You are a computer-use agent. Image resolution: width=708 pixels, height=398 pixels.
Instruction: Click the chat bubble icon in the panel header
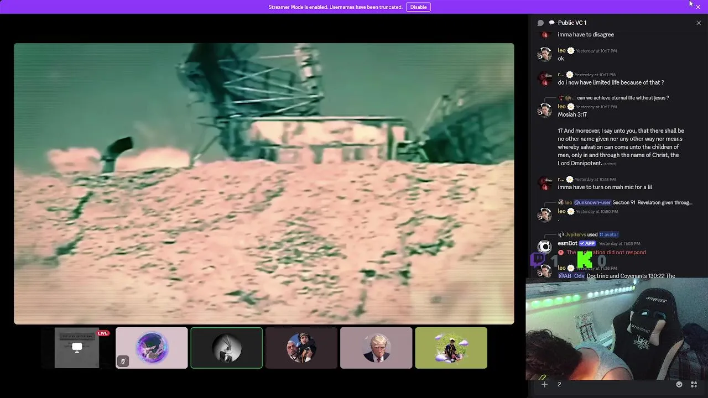tap(540, 23)
